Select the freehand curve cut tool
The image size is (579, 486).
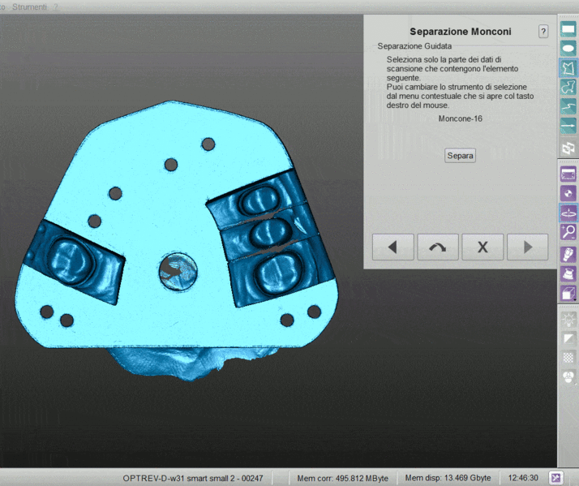(x=568, y=106)
